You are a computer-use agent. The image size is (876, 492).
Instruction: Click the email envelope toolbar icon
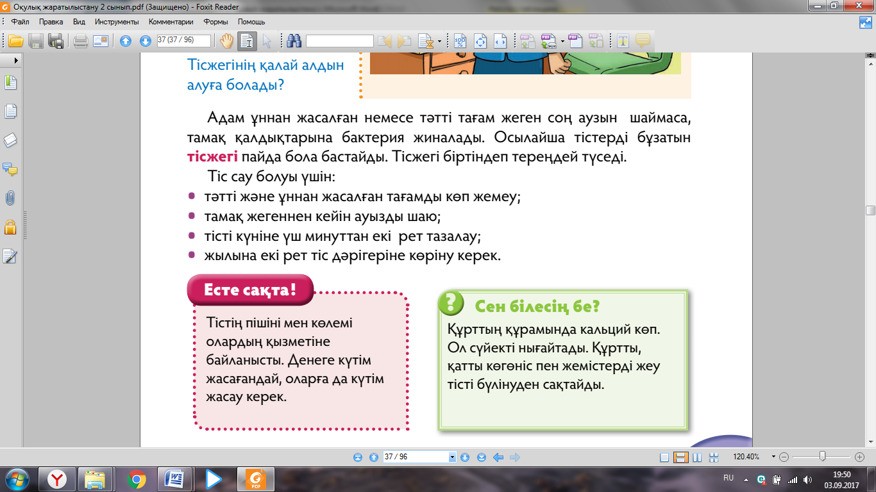(101, 41)
